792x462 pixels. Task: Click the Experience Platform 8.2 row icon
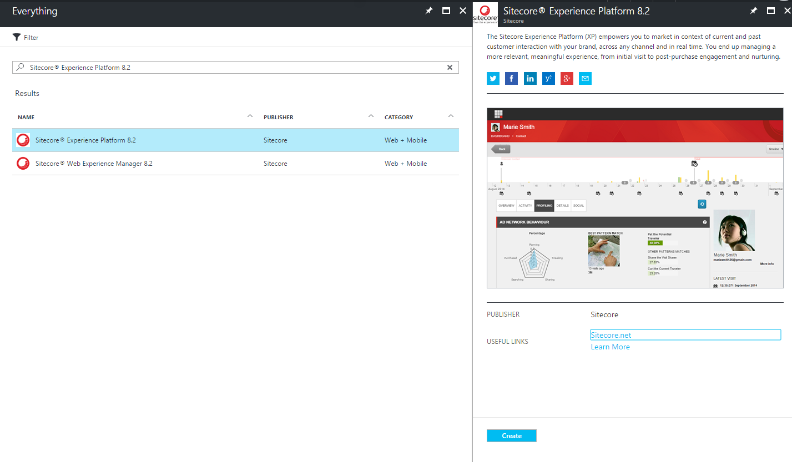[x=23, y=140]
